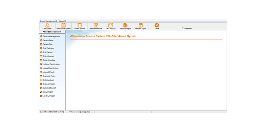
Task: Open Overtime Rules in the sidebar
Action: 48,76
